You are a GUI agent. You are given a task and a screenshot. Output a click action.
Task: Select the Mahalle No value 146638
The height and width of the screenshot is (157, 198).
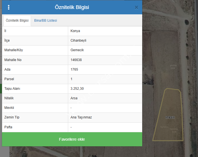click(x=76, y=60)
